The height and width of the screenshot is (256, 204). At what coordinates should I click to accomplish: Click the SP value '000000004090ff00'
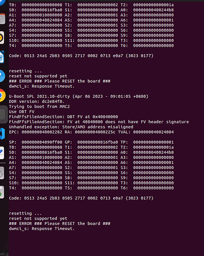[42, 142]
